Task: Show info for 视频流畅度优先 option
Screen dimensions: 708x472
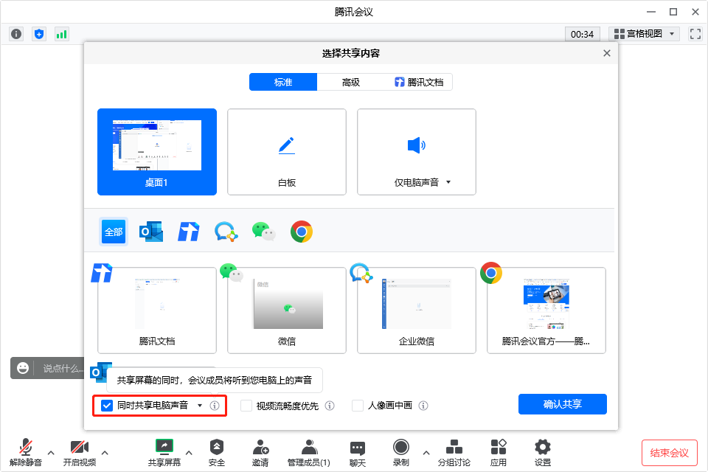Action: pos(330,406)
